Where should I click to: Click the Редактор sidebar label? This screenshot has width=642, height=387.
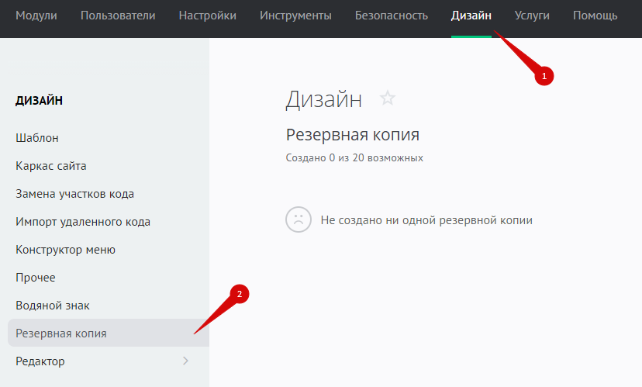click(x=40, y=361)
